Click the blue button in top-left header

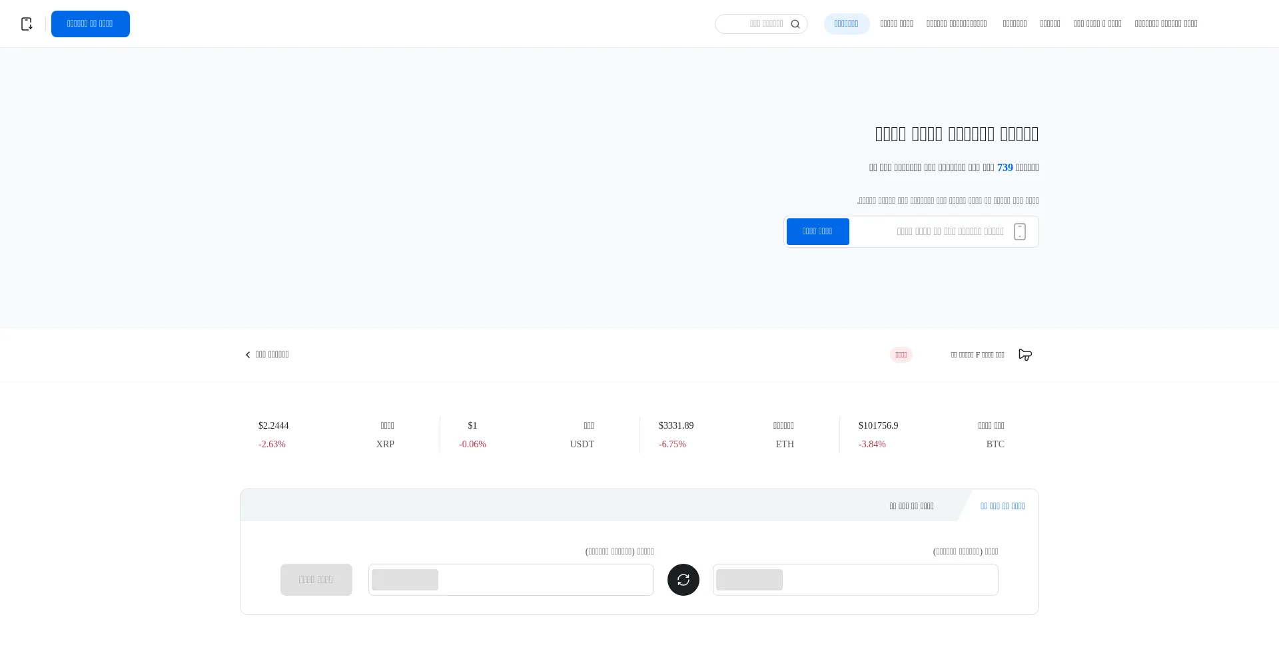tap(91, 24)
